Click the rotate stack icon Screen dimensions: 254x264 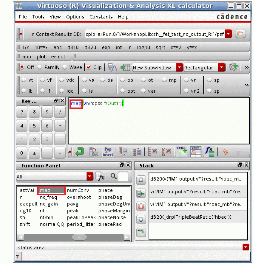coord(137,152)
